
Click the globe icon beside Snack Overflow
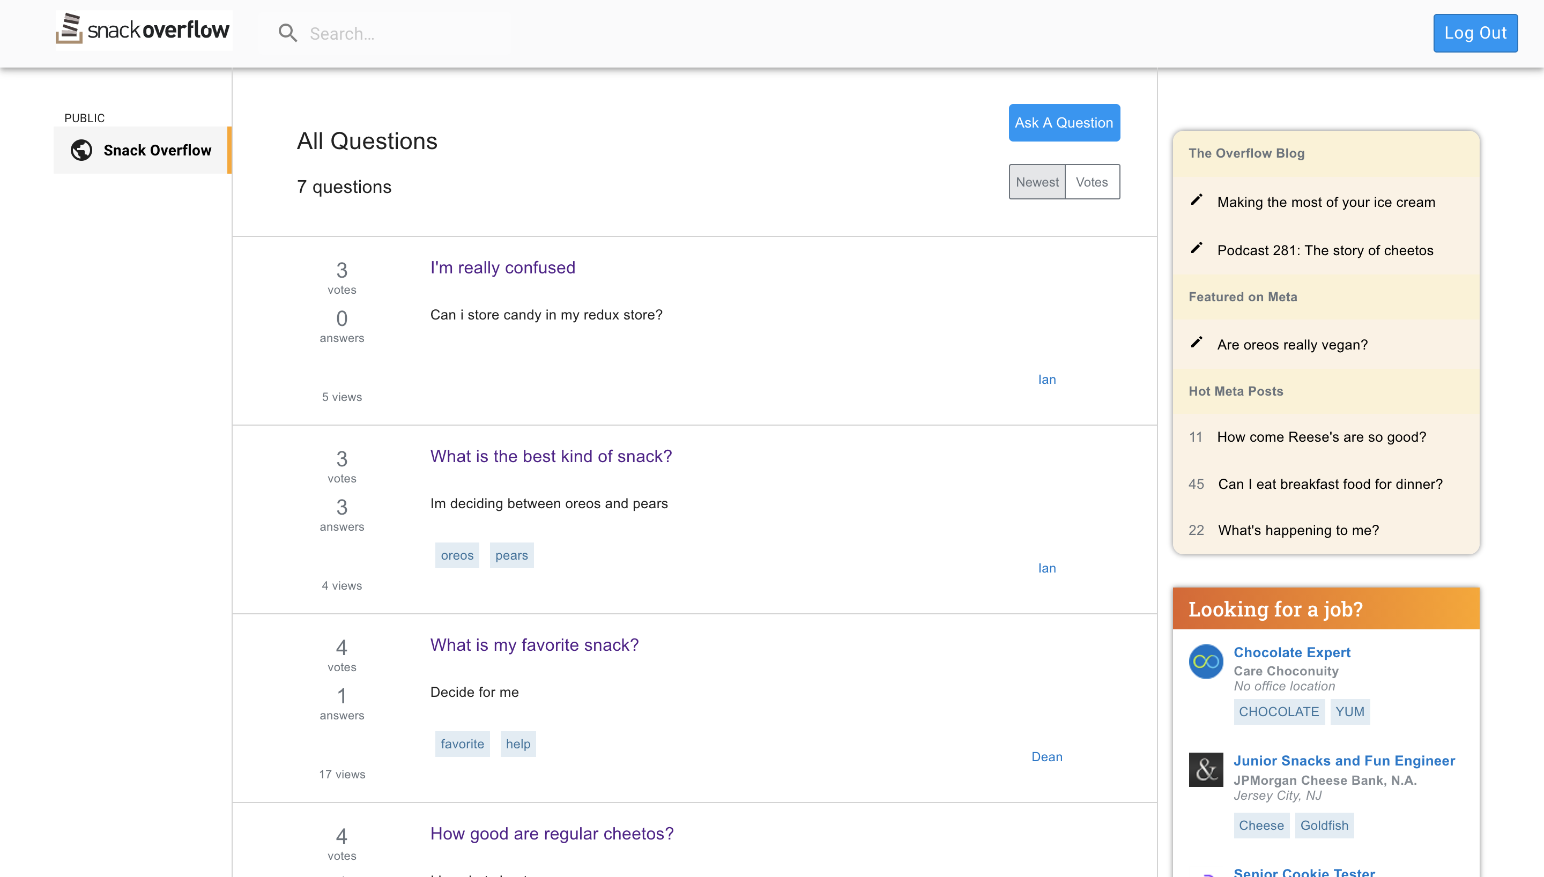[x=81, y=150]
